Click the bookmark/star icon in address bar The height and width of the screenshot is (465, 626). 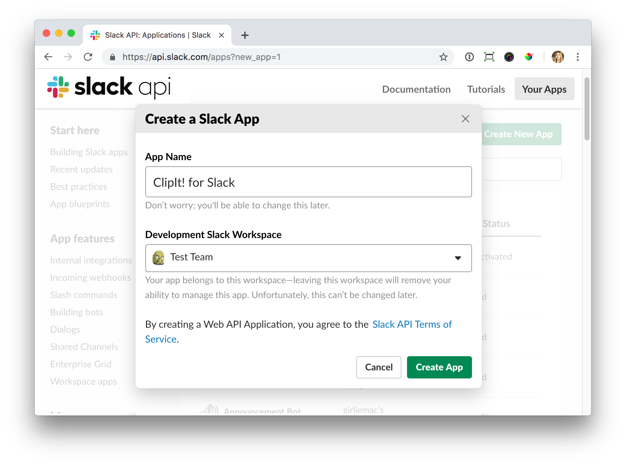point(444,57)
